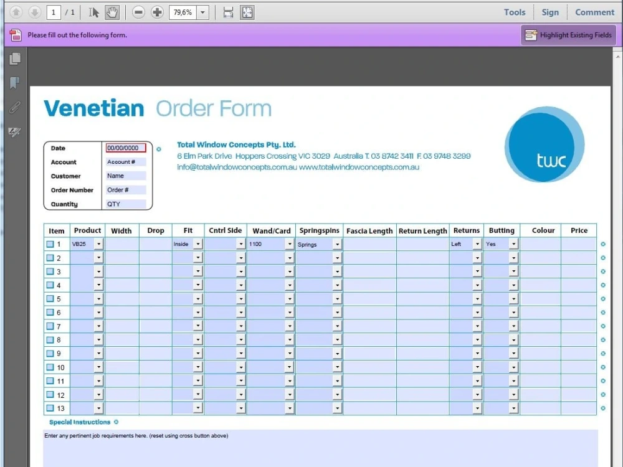Viewport: 623px width, 467px height.
Task: Click vertical scrollbar up arrow
Action: (618, 57)
